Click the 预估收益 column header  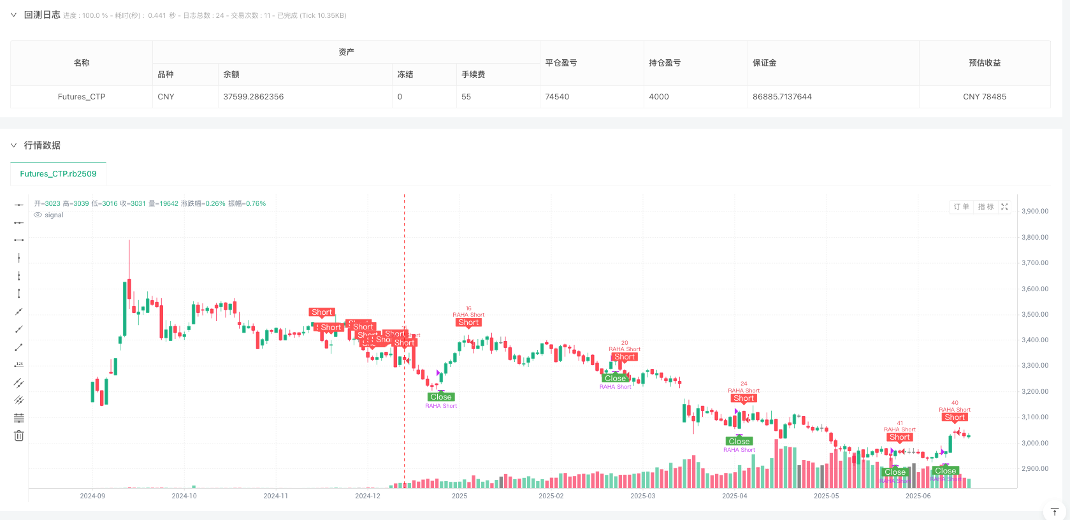(985, 63)
